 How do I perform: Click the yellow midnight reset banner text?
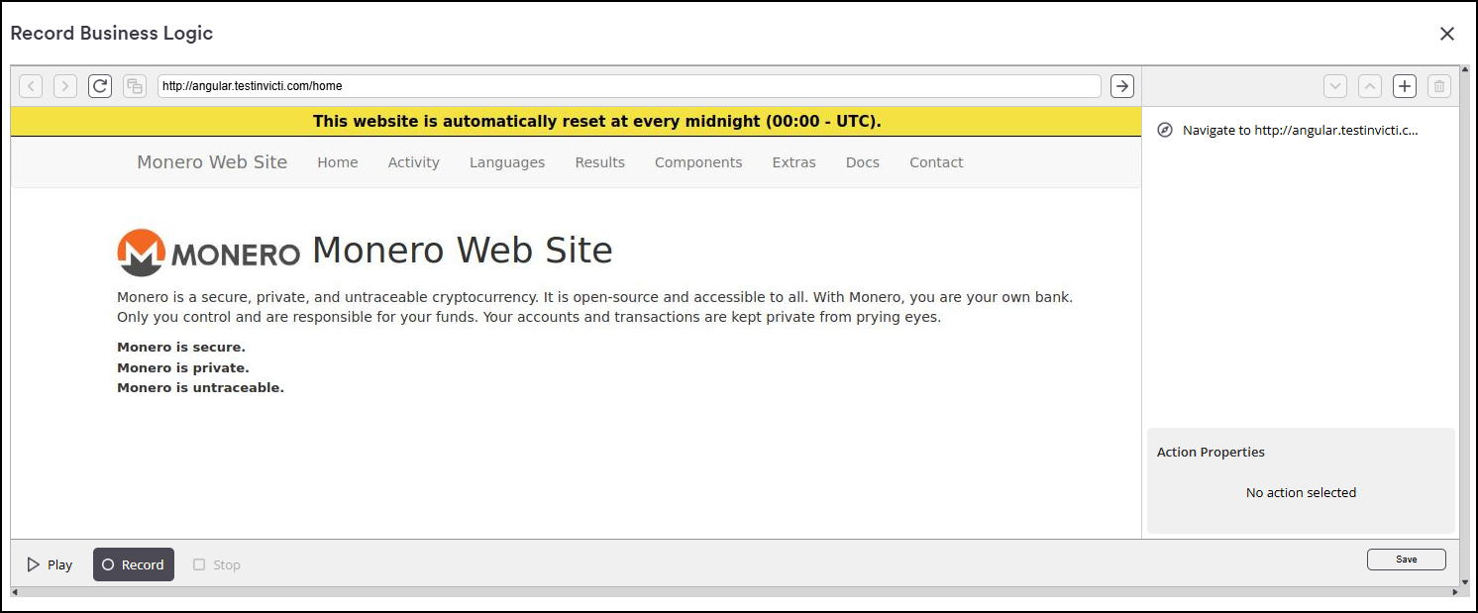coord(597,122)
